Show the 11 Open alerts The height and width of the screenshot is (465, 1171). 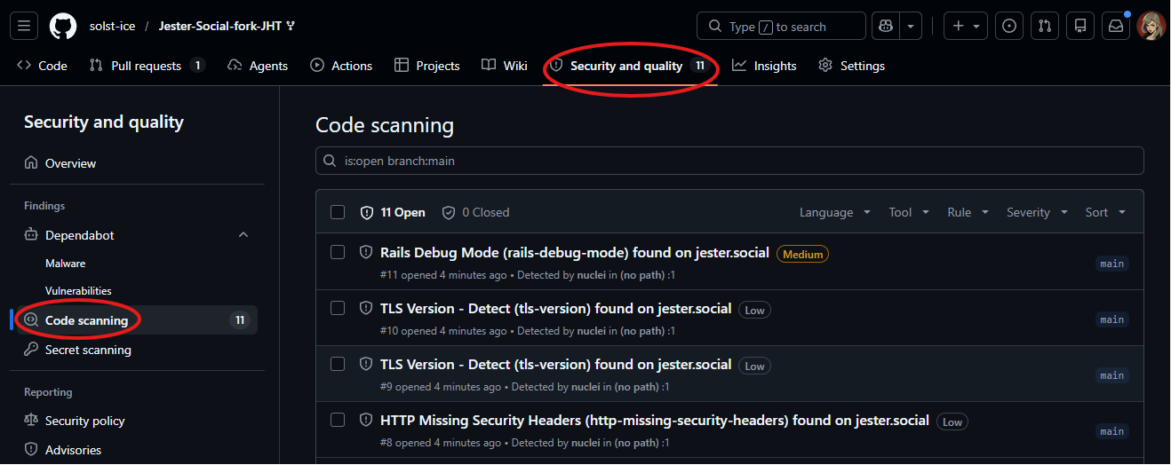[x=393, y=212]
